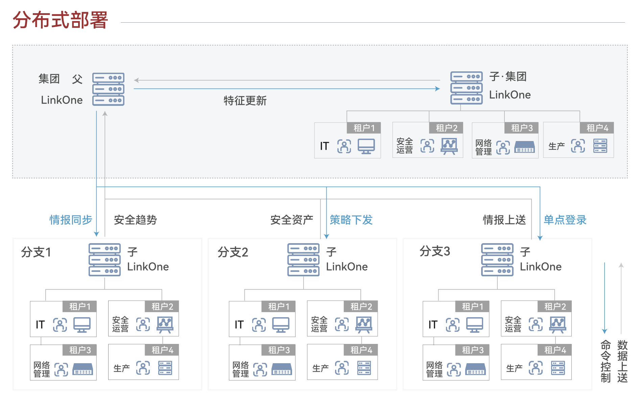
Task: Click the blue 单点登录 label
Action: [x=565, y=220]
